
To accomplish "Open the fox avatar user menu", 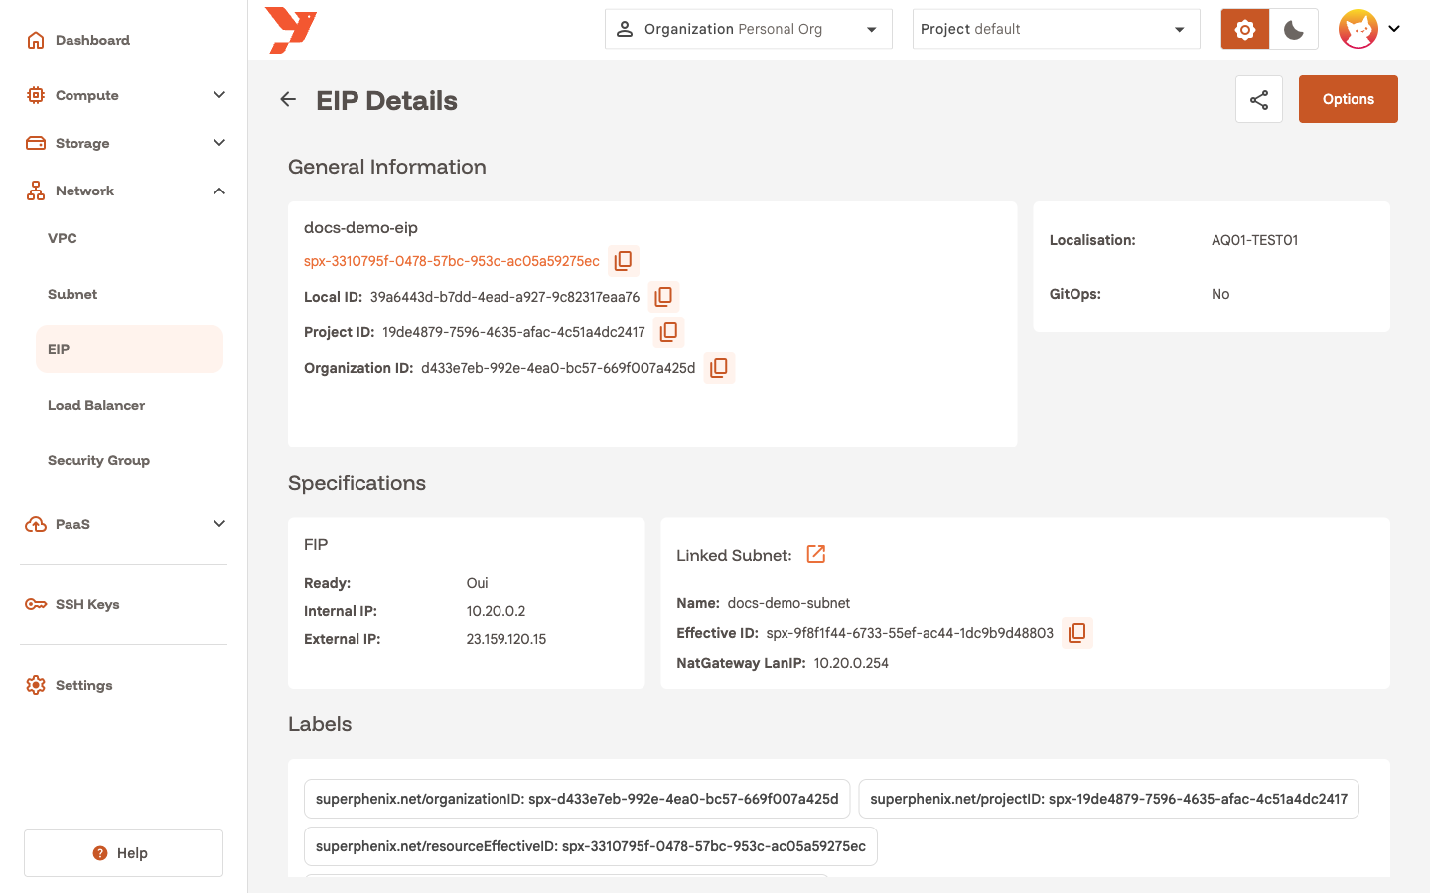I will coord(1369,29).
